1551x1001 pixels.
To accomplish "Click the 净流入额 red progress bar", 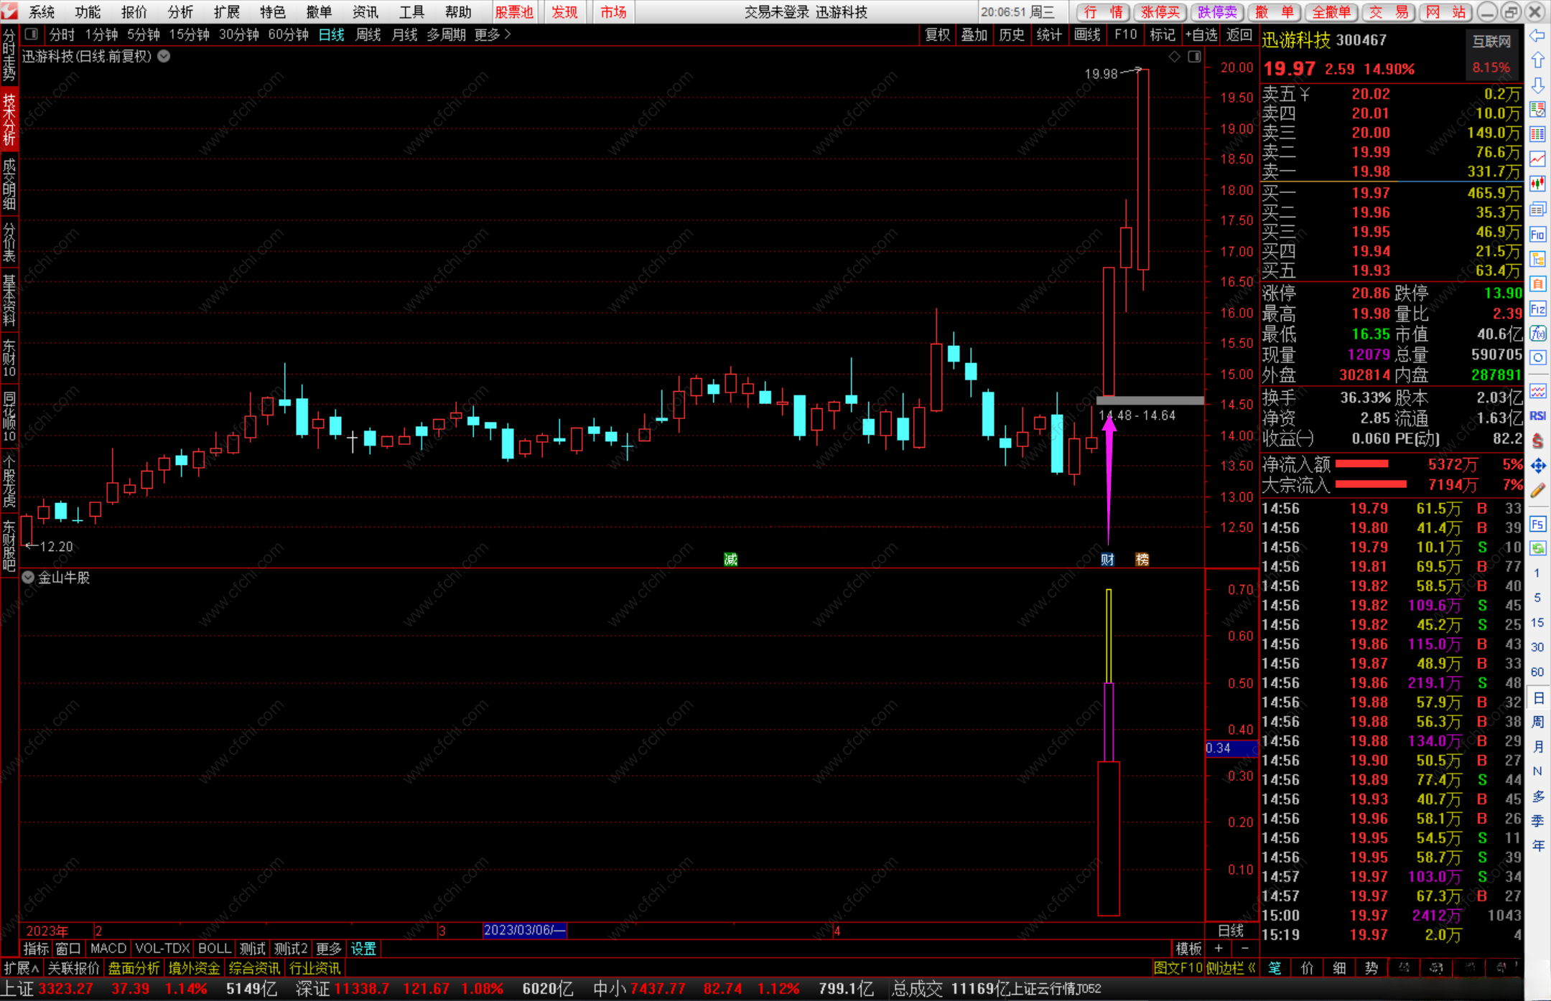I will pyautogui.click(x=1361, y=464).
